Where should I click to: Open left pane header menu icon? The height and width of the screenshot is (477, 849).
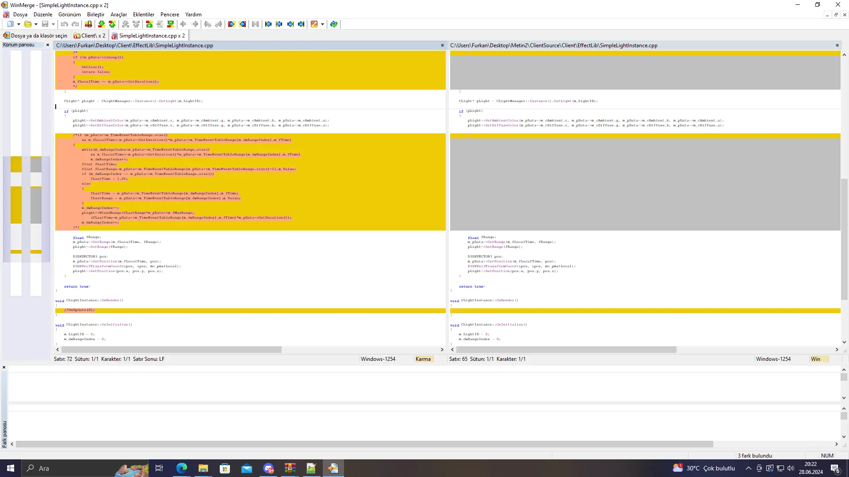(442, 45)
